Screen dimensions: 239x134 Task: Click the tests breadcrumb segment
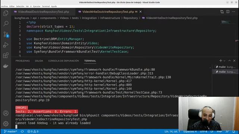(x=75, y=18)
